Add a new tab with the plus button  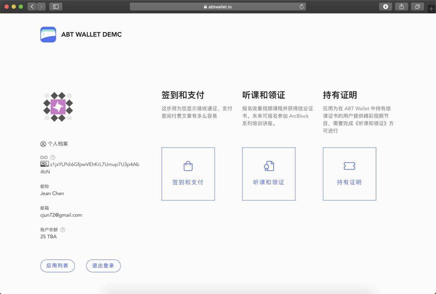tap(431, 9)
